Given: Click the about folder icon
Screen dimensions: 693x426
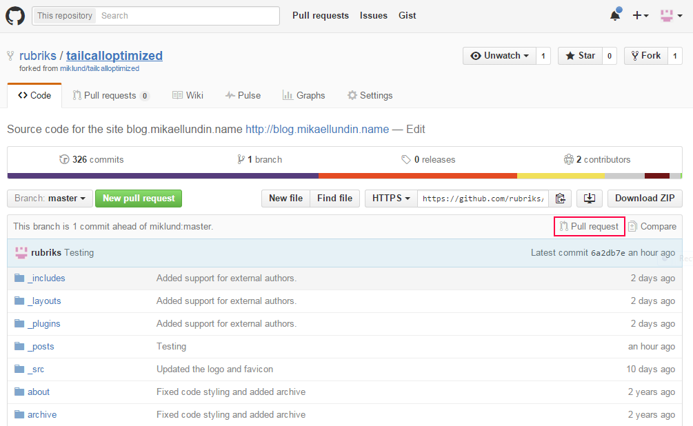Looking at the screenshot, I should 19,392.
